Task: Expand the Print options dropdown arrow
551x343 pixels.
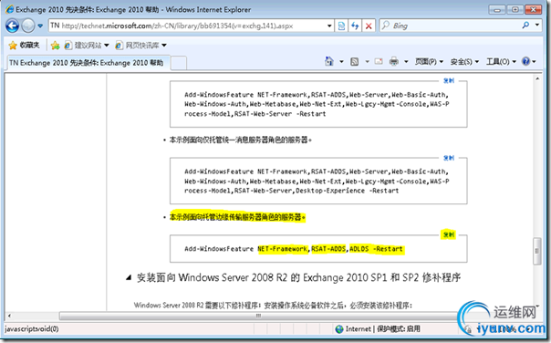Action: 406,62
